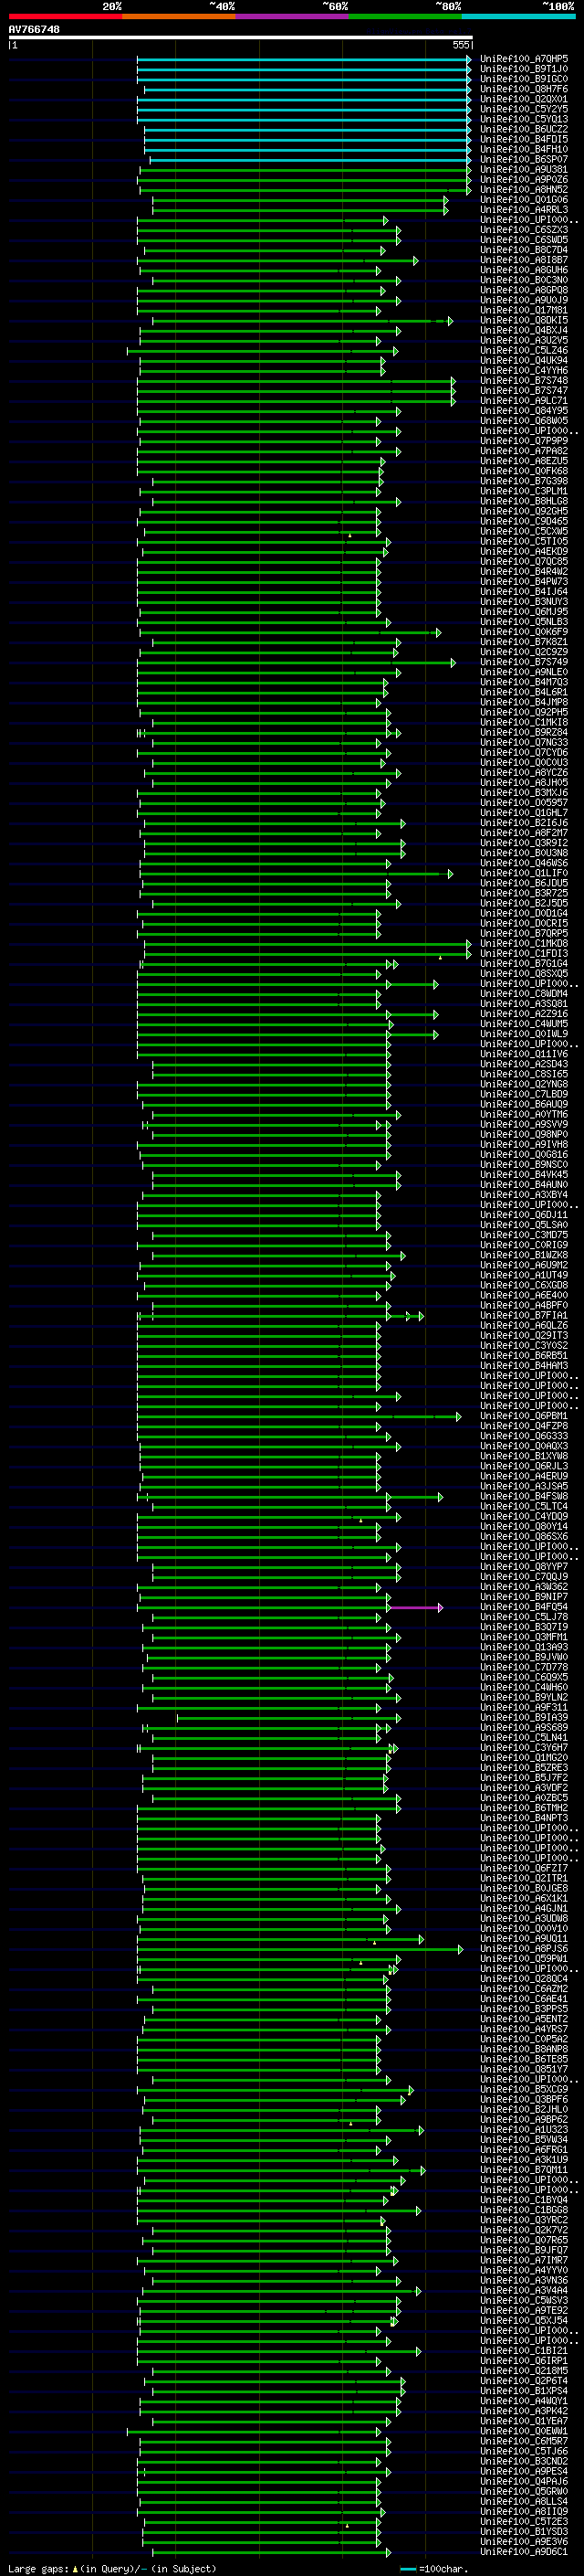Image resolution: width=584 pixels, height=2576 pixels.
Task: Click the label UniRef100_C1MKI8
Action: (524, 723)
